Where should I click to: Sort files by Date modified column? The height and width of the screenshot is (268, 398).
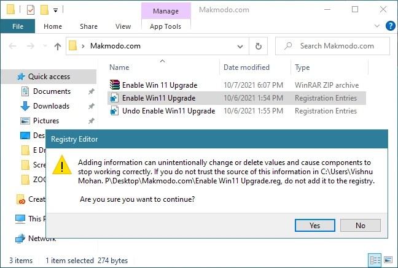coord(246,67)
